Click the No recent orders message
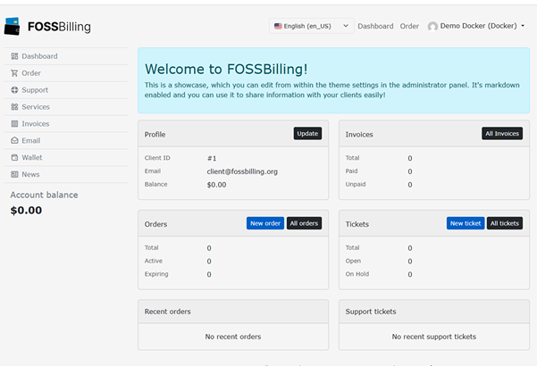The image size is (537, 366). (x=233, y=337)
